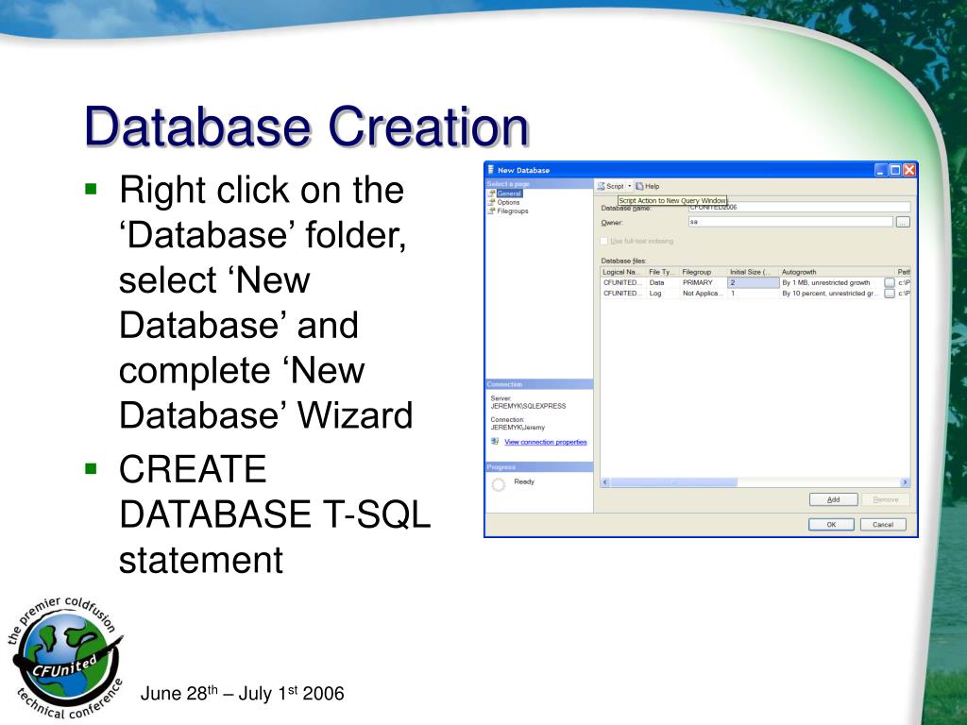Click the Script toolbar icon

(x=601, y=186)
